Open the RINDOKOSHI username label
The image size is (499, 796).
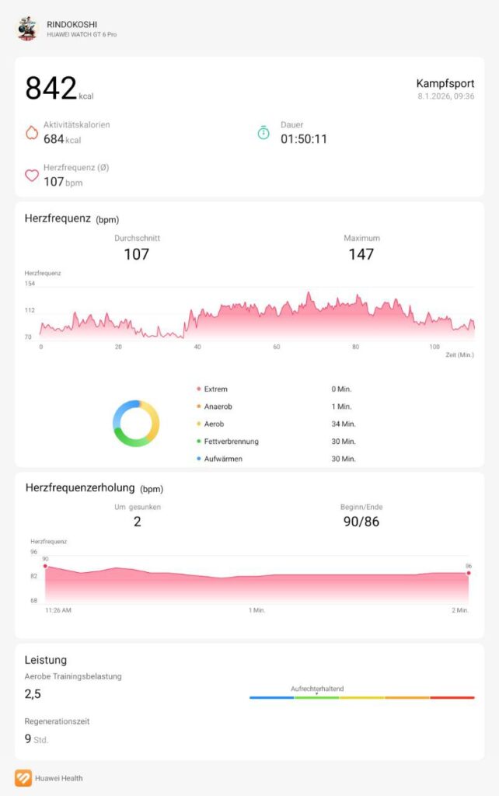pos(72,25)
